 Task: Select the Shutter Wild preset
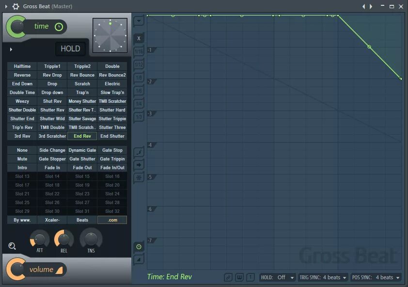pyautogui.click(x=52, y=118)
